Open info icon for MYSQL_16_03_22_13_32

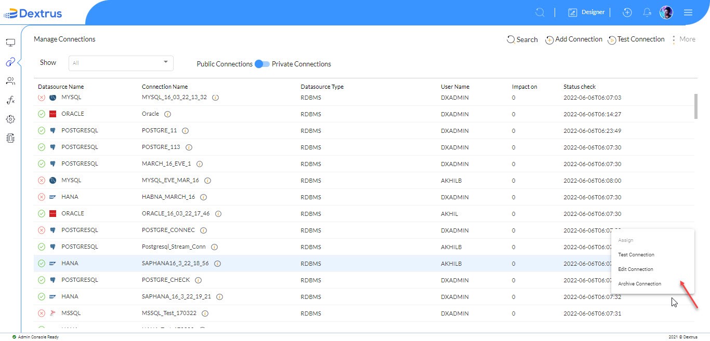(x=215, y=98)
